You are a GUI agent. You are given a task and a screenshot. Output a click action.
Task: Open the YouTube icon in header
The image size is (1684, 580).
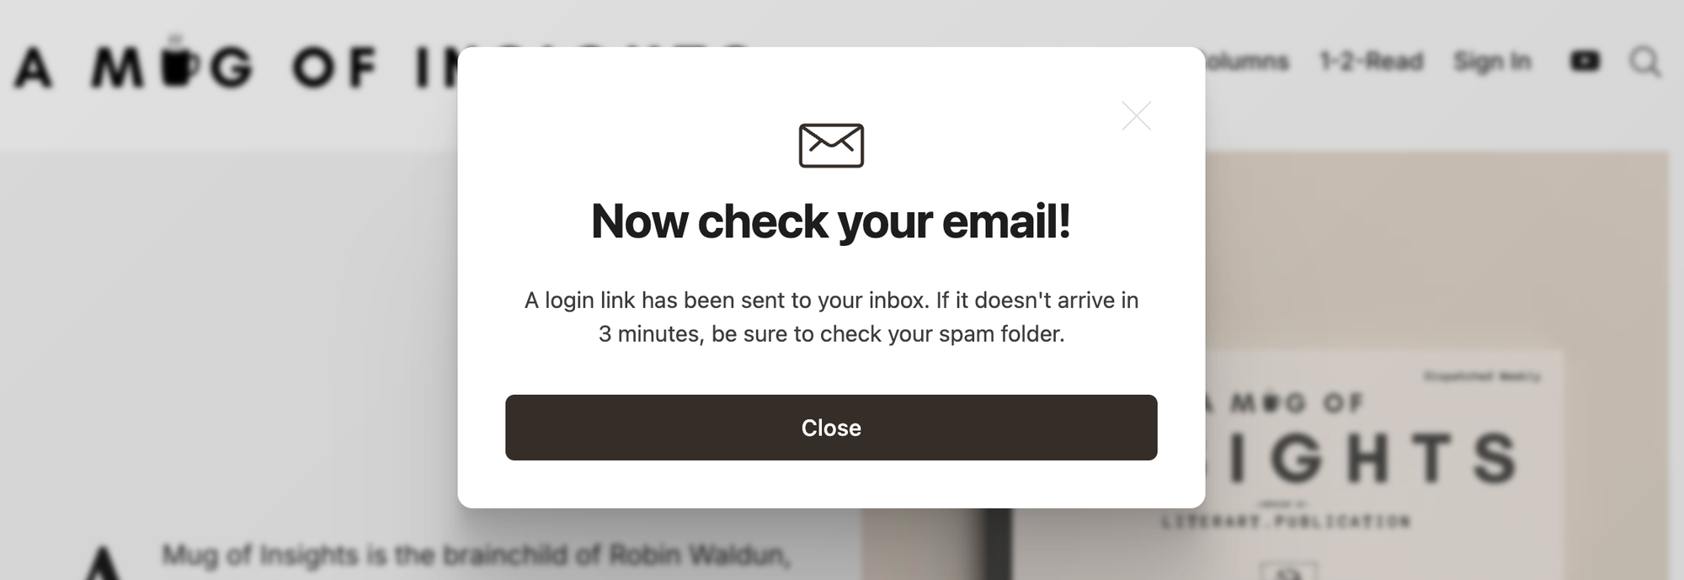[1585, 61]
